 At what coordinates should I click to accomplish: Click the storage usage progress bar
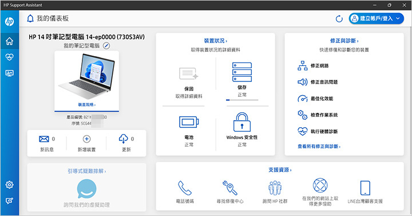click(x=242, y=100)
